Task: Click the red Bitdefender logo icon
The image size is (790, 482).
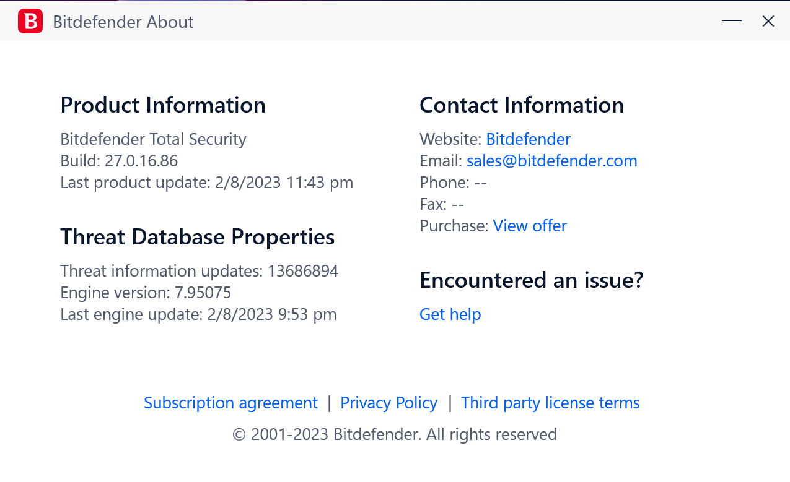Action: pyautogui.click(x=30, y=22)
